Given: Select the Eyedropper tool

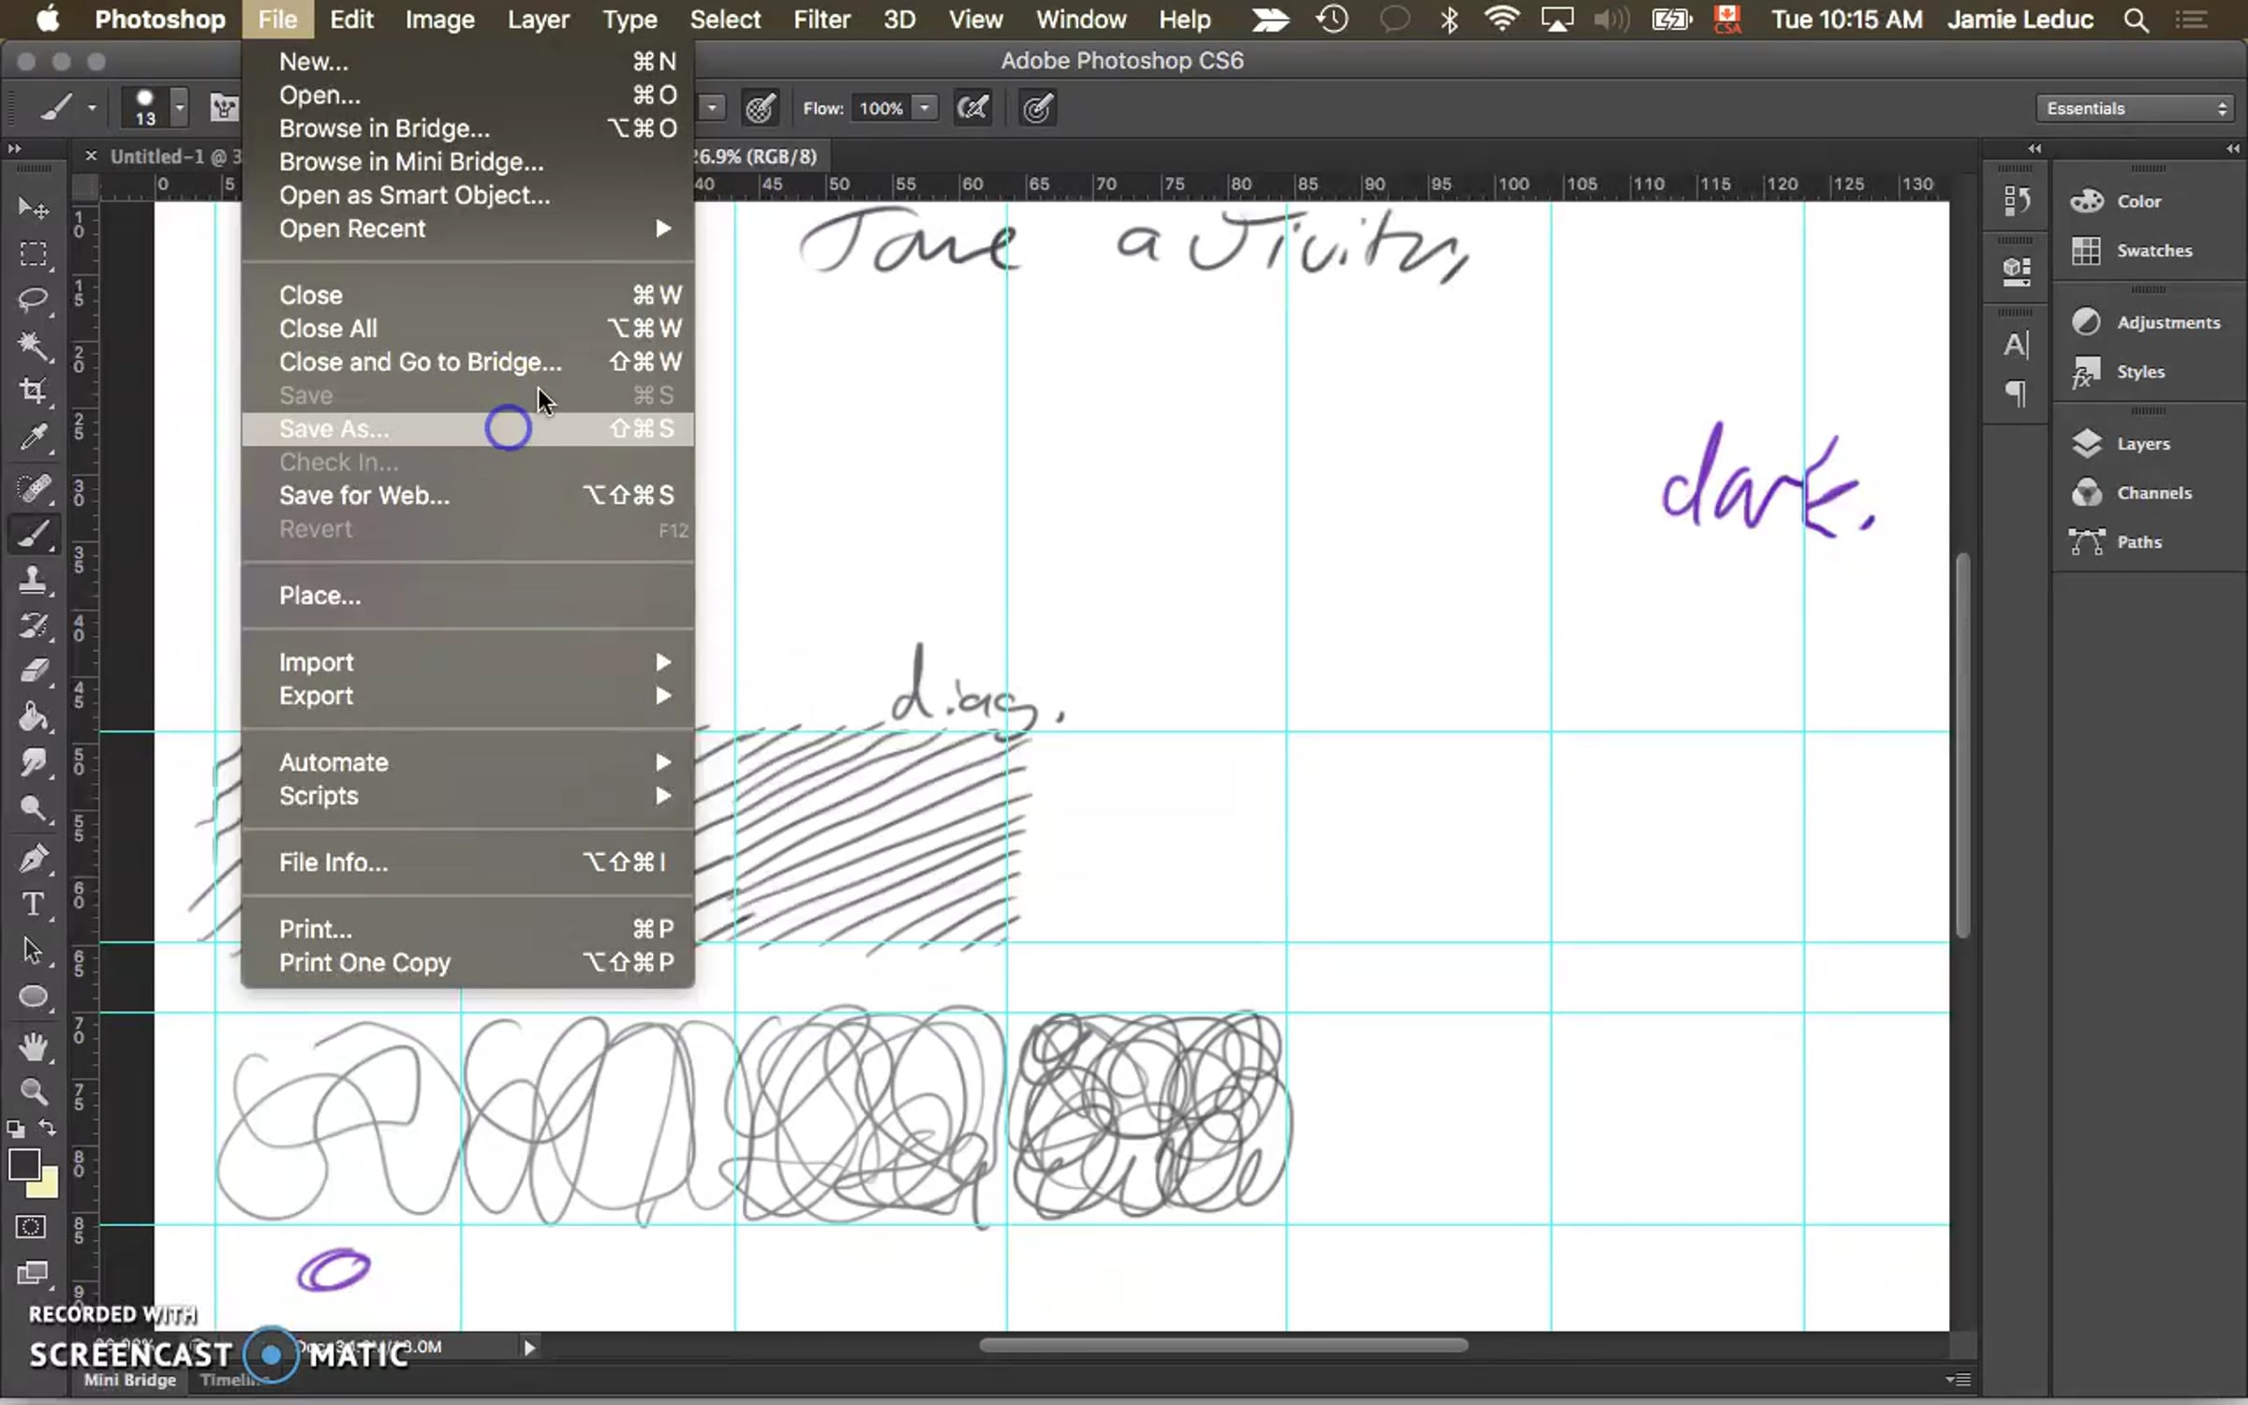Looking at the screenshot, I should tap(33, 437).
